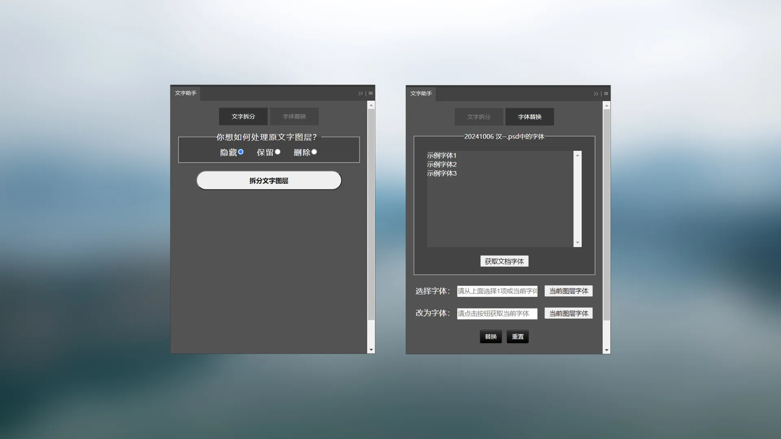Select the 删除 radio option

tap(314, 152)
